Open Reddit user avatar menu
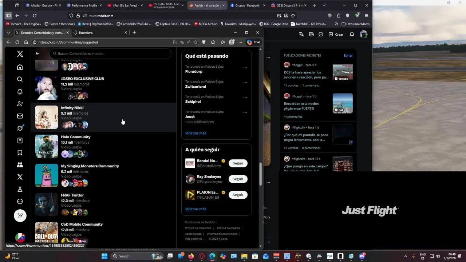The height and width of the screenshot is (262, 466). tap(363, 34)
